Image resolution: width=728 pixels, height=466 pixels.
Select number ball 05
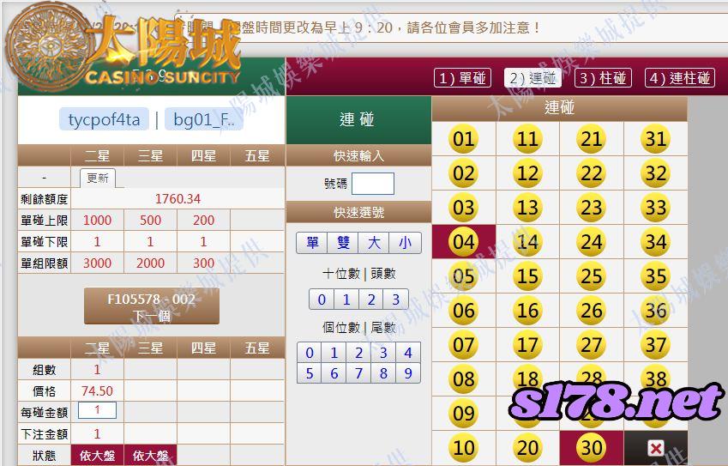[463, 276]
